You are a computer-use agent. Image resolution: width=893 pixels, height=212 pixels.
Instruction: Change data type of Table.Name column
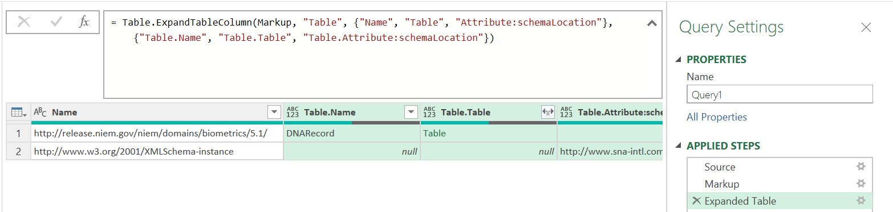tap(293, 113)
